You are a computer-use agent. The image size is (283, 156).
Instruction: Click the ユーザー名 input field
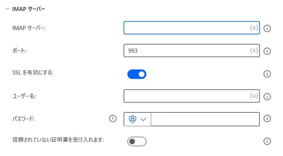187,96
